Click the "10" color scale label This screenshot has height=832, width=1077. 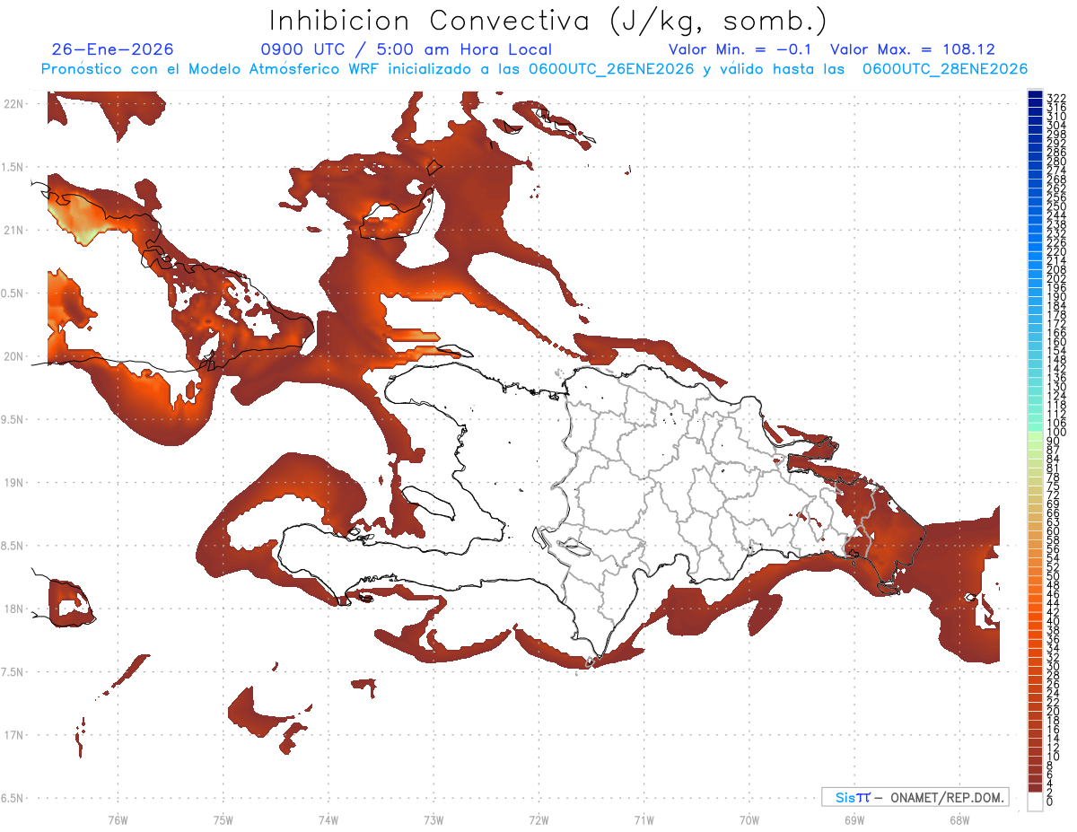click(x=1054, y=757)
